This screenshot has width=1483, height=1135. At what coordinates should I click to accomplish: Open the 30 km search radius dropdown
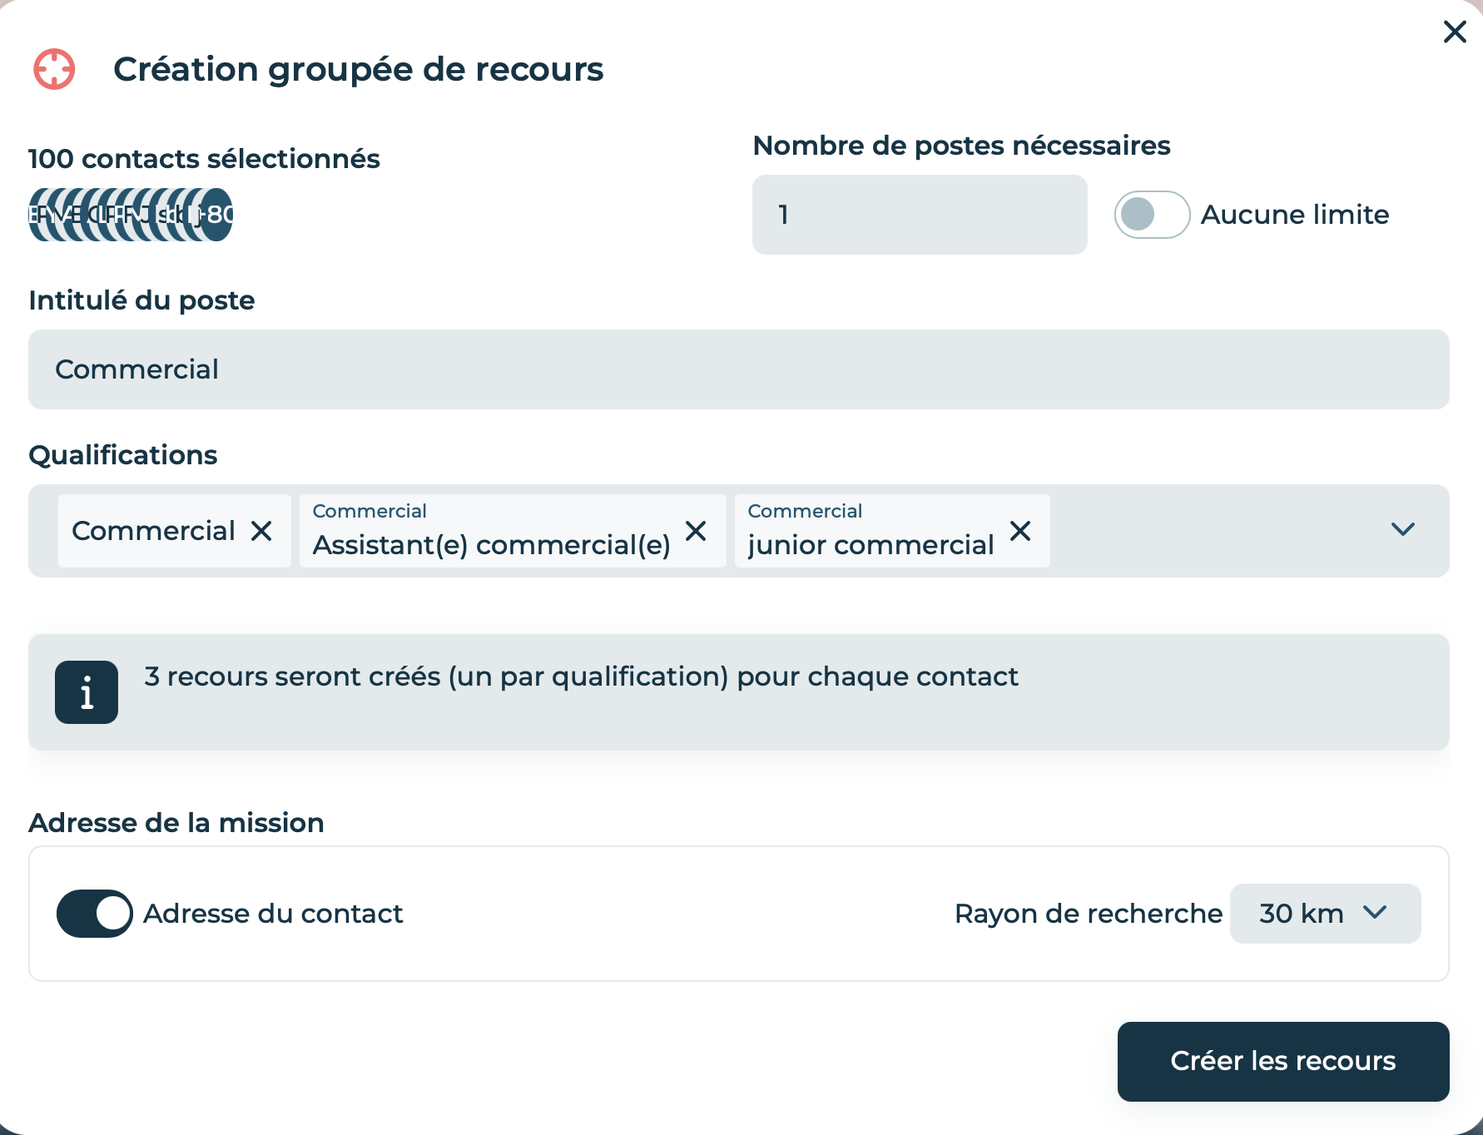pyautogui.click(x=1325, y=914)
